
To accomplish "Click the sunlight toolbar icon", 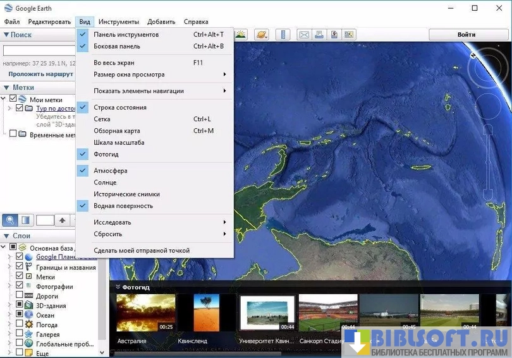I will click(x=241, y=35).
